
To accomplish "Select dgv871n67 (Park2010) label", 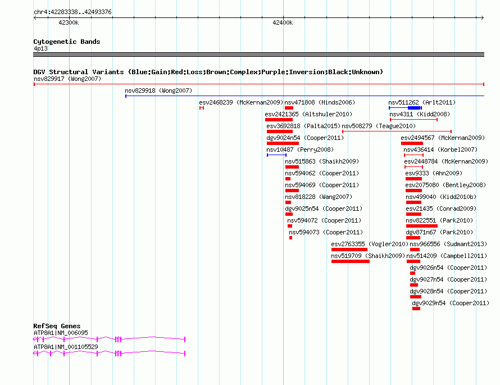I will (439, 232).
